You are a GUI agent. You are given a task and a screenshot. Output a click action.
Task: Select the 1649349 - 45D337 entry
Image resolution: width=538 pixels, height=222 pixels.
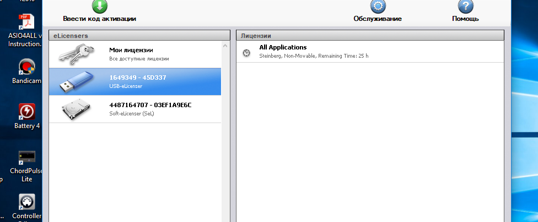[135, 82]
